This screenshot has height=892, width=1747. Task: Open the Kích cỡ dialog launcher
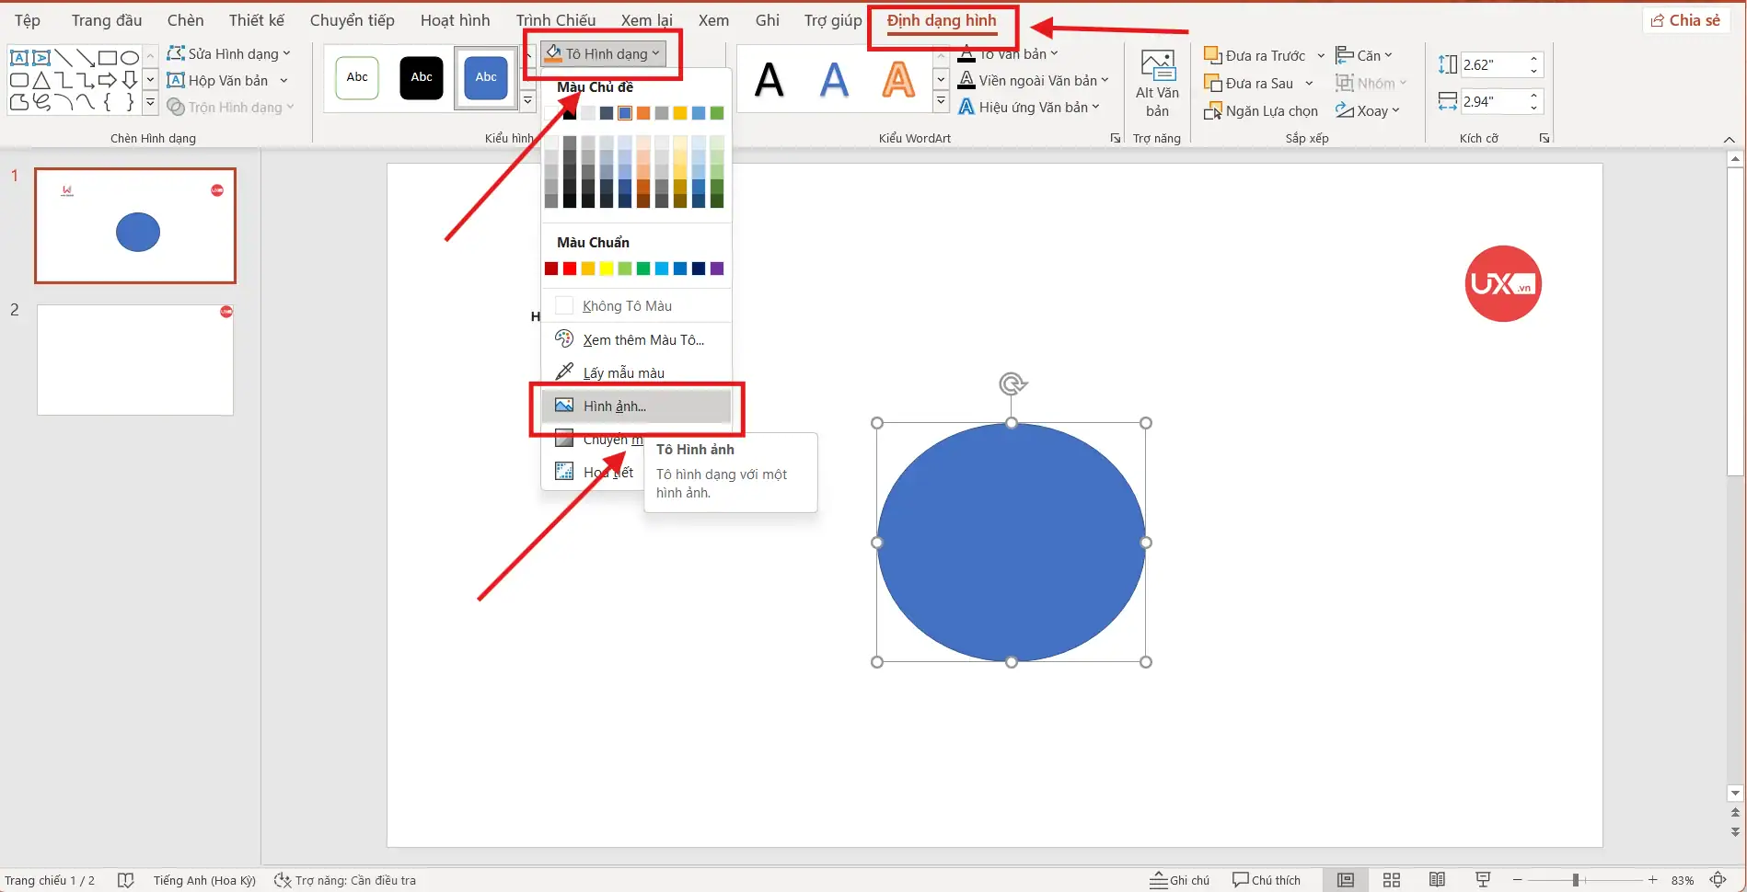(x=1545, y=138)
